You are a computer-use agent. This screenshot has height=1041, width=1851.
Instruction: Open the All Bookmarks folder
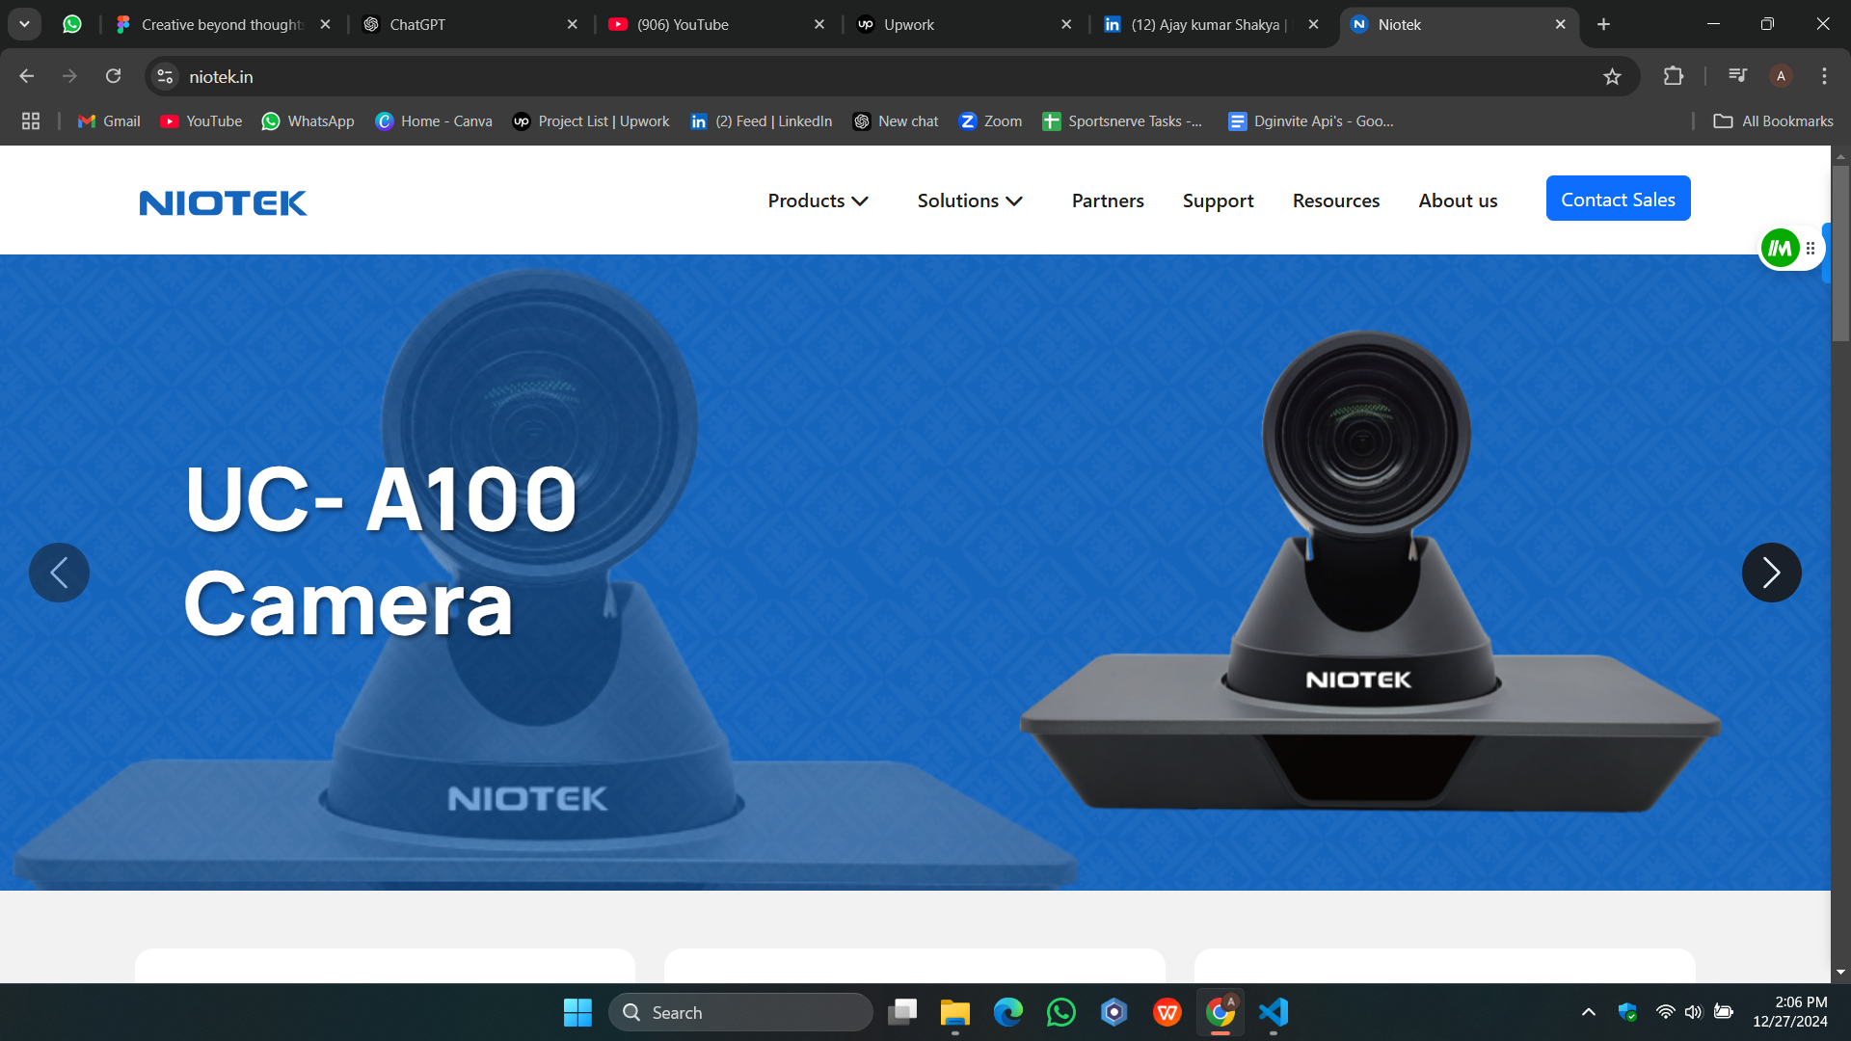[1773, 121]
